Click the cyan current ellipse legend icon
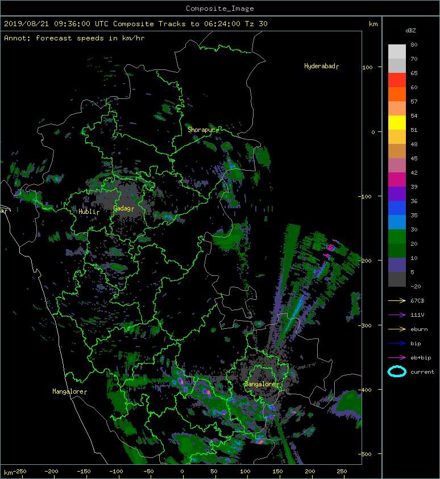 [397, 372]
